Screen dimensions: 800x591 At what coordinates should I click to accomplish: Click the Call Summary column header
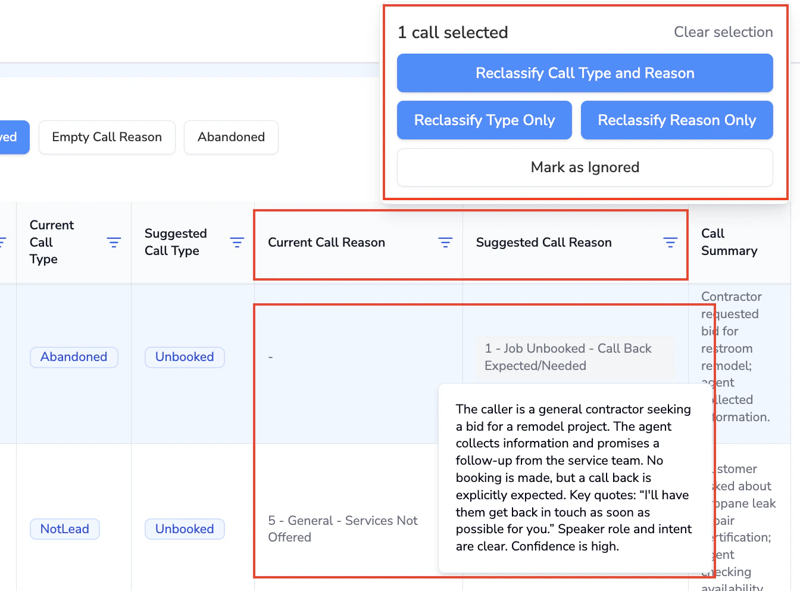(729, 242)
